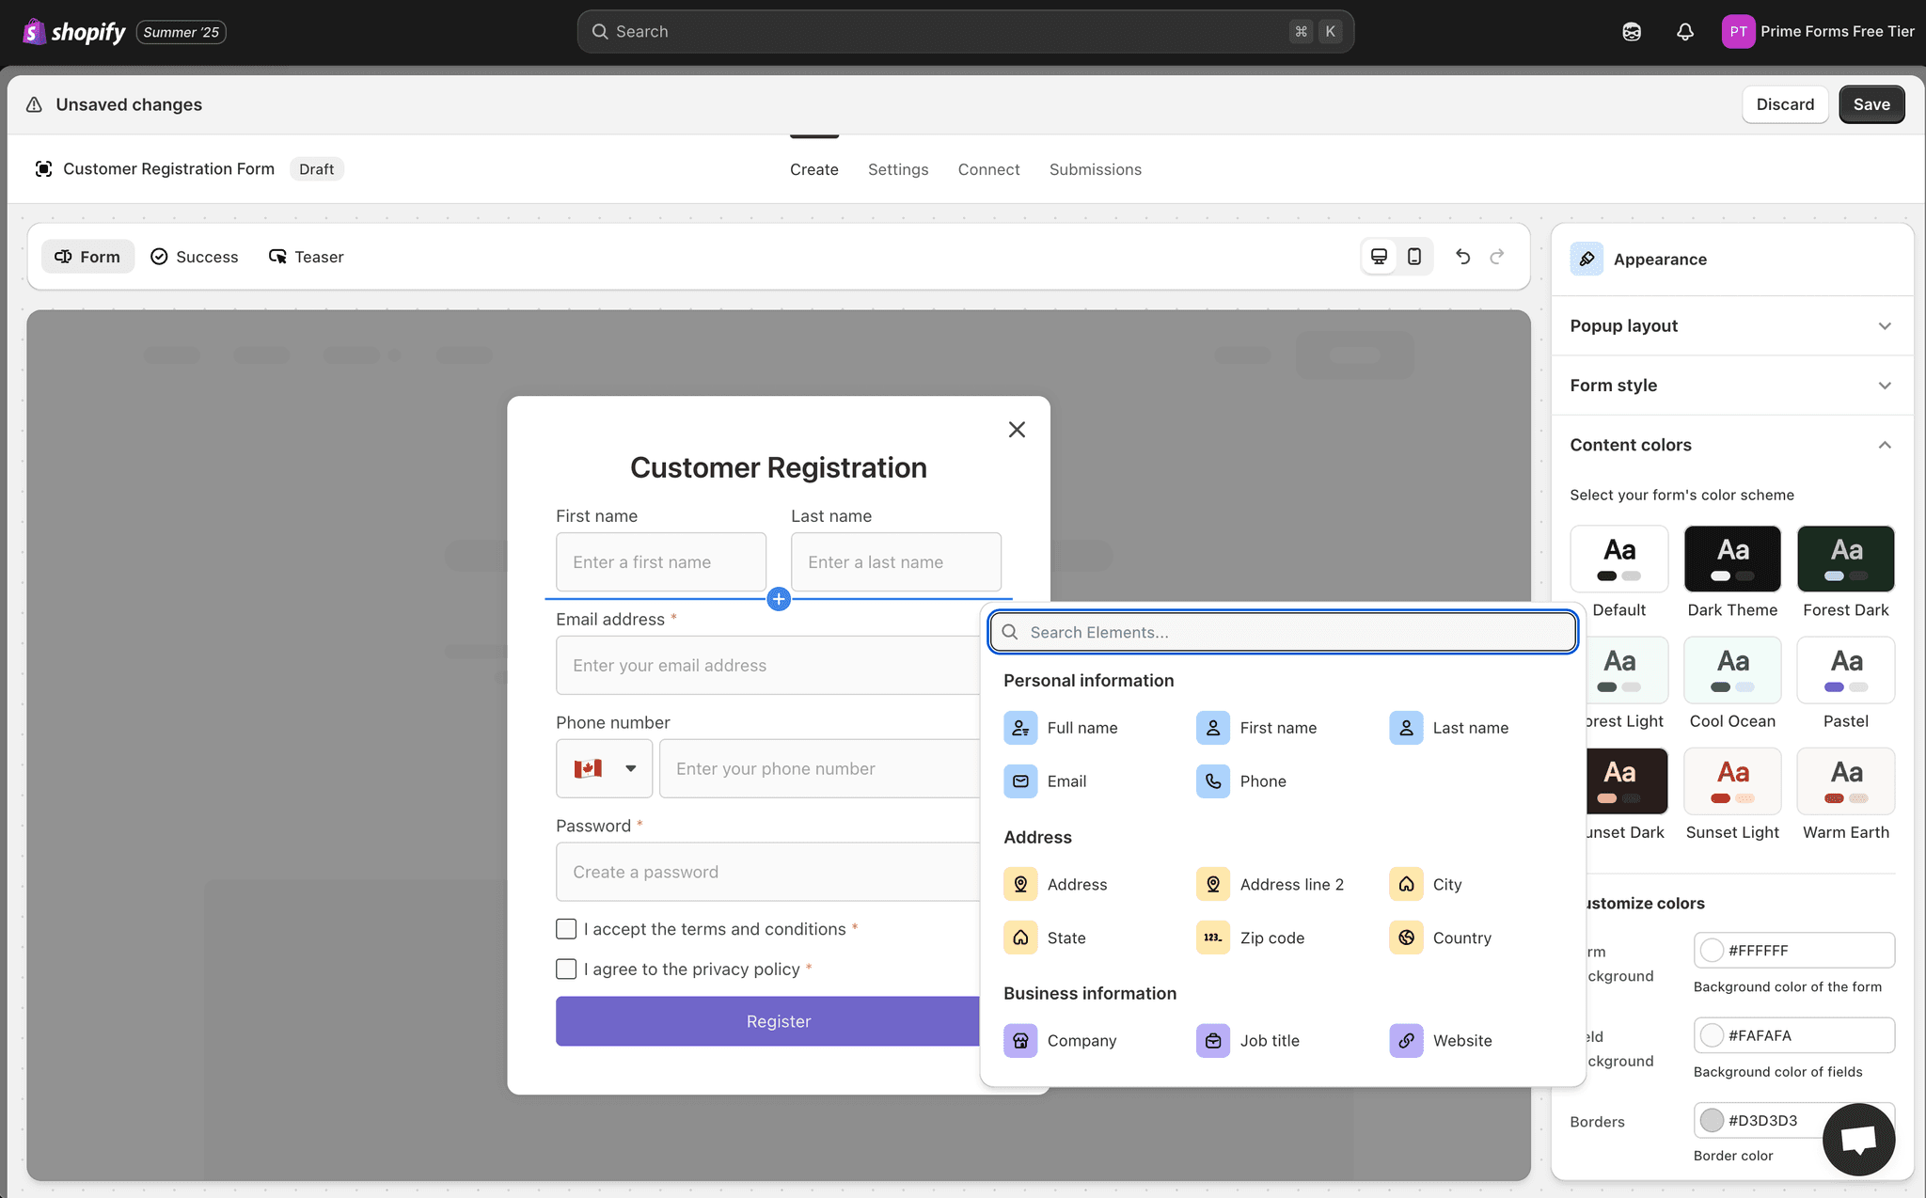
Task: Check the terms and conditions box
Action: coord(566,929)
